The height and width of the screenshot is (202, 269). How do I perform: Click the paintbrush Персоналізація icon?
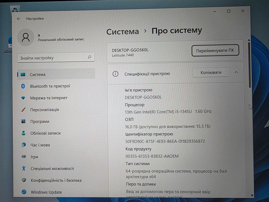pos(23,110)
